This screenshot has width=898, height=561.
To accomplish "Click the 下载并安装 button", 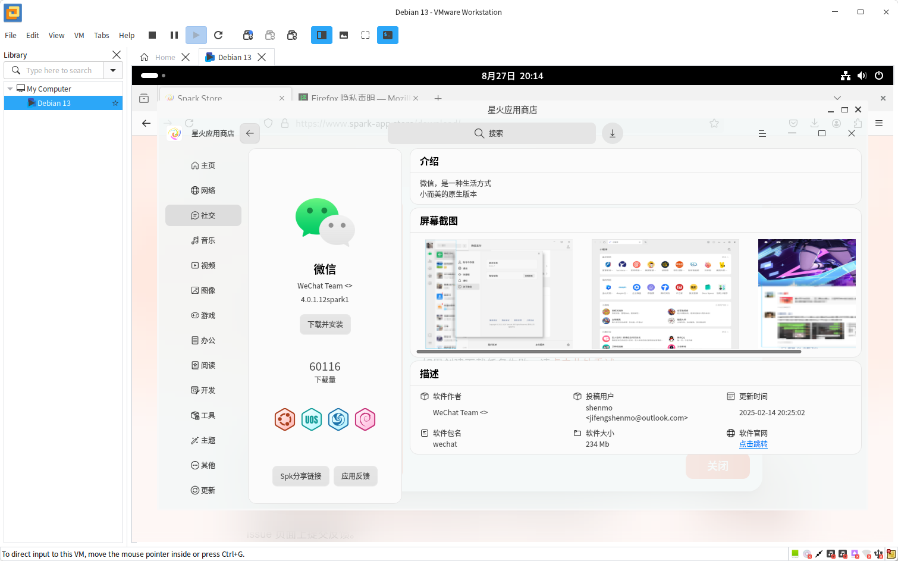I will click(x=325, y=324).
